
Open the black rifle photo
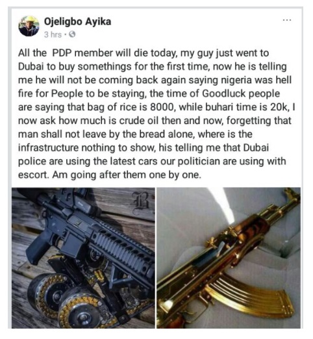[83, 258]
